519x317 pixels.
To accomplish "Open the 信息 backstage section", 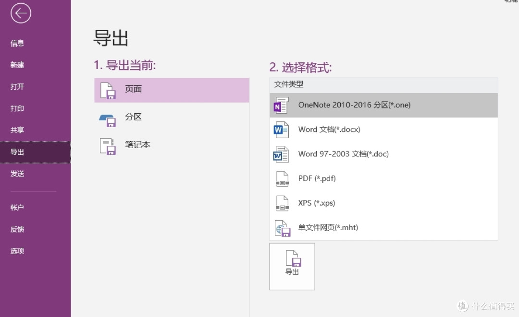I will pyautogui.click(x=17, y=43).
